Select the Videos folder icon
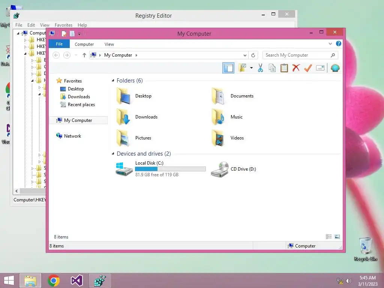This screenshot has width=384, height=288. (x=218, y=138)
